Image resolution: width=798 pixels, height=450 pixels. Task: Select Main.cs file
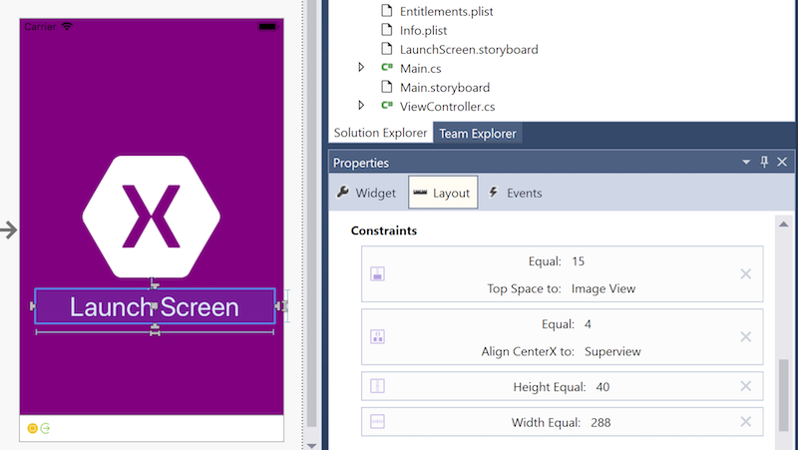pyautogui.click(x=420, y=68)
